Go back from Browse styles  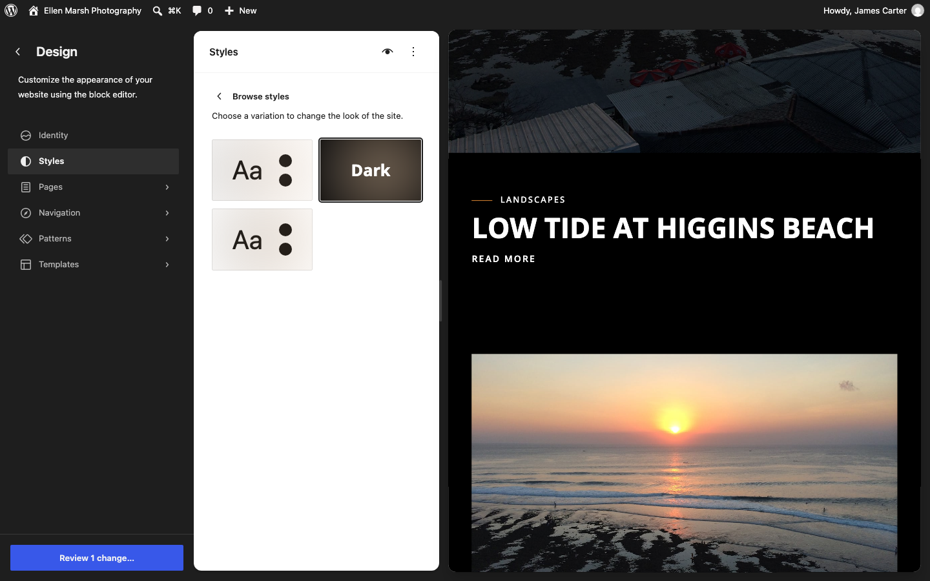(x=220, y=96)
